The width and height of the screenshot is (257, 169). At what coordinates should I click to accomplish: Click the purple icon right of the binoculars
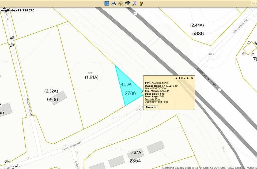(134, 3)
